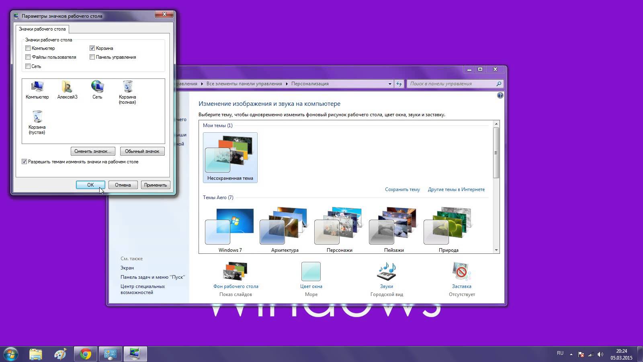
Task: Open Windows Explorer from the taskbar
Action: tap(36, 354)
